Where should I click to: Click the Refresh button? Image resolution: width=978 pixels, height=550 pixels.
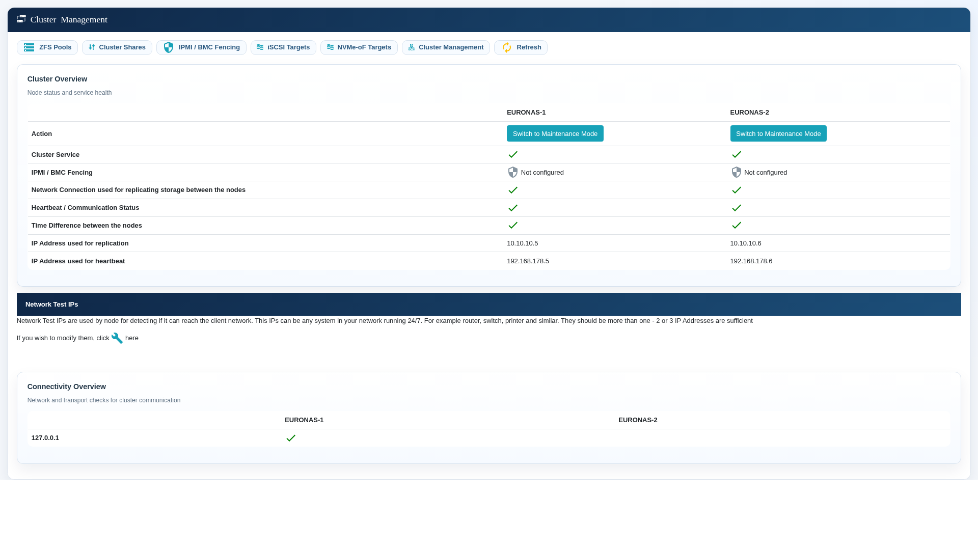pos(521,47)
